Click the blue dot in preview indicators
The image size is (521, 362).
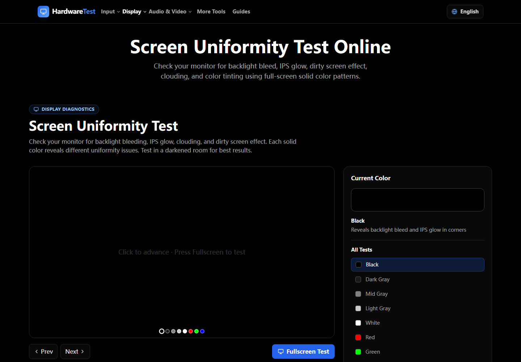(202, 331)
